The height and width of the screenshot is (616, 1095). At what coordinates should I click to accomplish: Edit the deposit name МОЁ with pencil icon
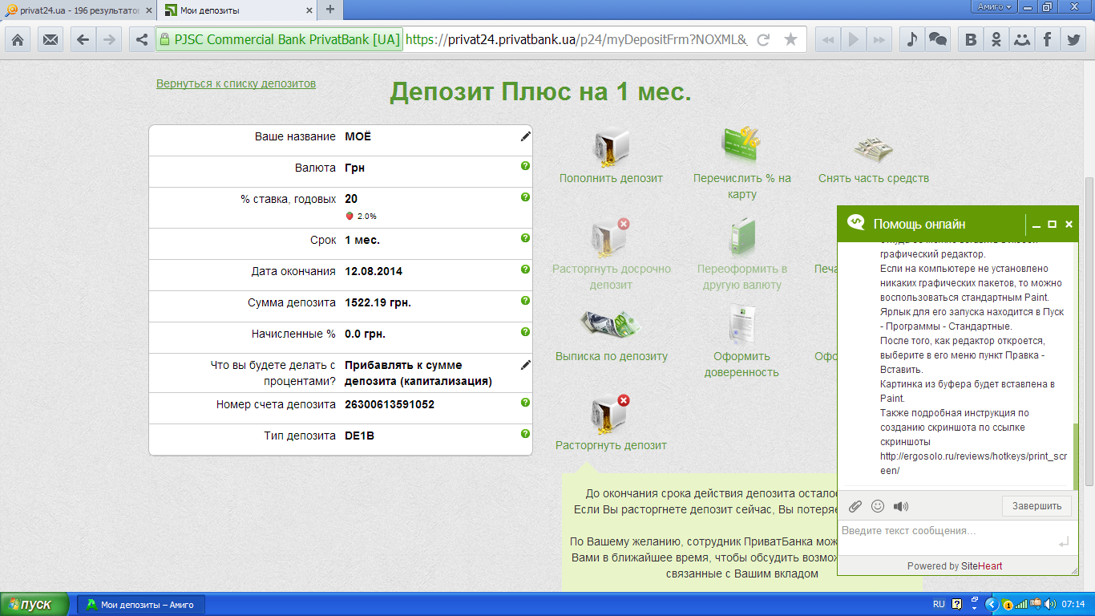click(x=526, y=136)
